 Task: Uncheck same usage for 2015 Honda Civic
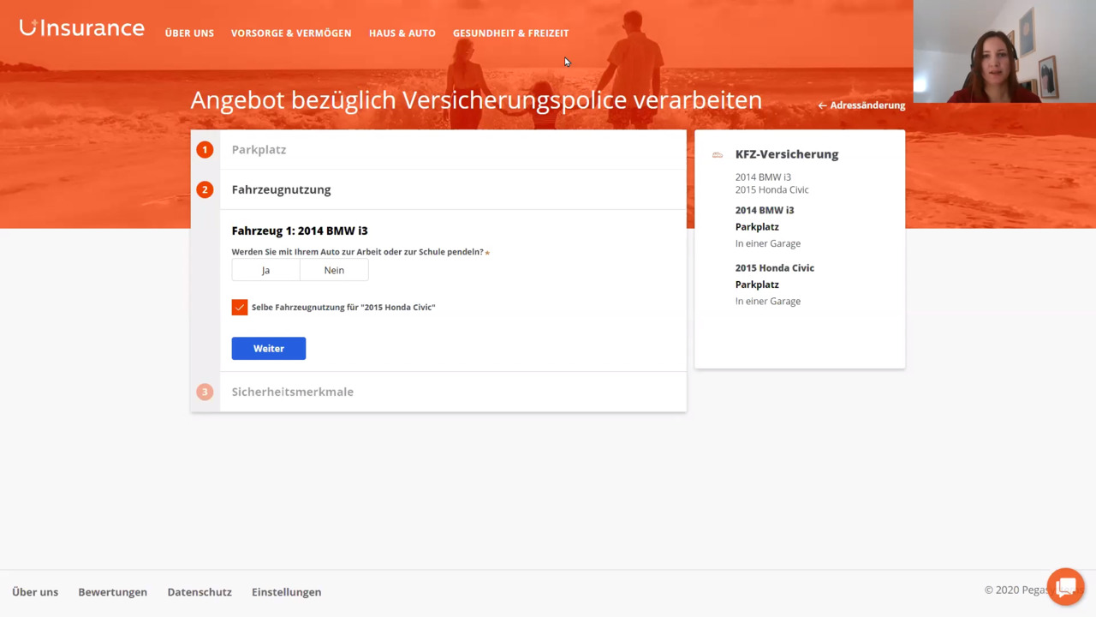[x=240, y=307]
